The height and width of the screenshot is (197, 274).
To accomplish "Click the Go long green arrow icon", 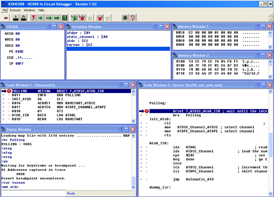I will pos(57,18).
